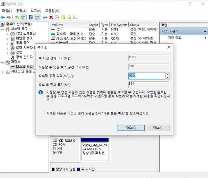
Task: Select the VBox_GAs_6.0.14 (D:) volume row
Action: [x=104, y=39]
